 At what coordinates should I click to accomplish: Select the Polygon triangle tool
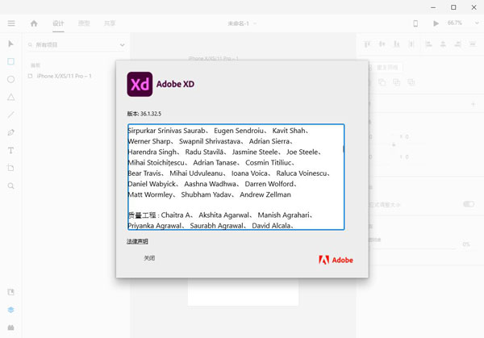pyautogui.click(x=10, y=98)
